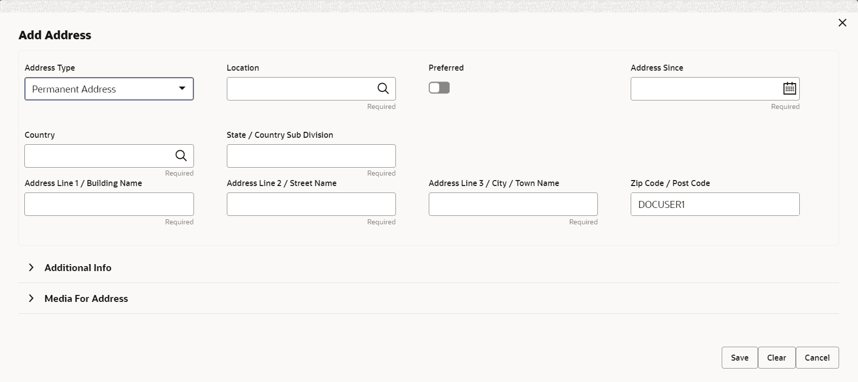Expand the Additional Info section

(x=31, y=268)
